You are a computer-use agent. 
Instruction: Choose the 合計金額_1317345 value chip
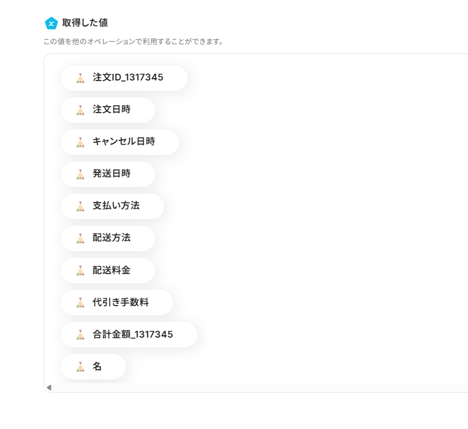pyautogui.click(x=133, y=335)
